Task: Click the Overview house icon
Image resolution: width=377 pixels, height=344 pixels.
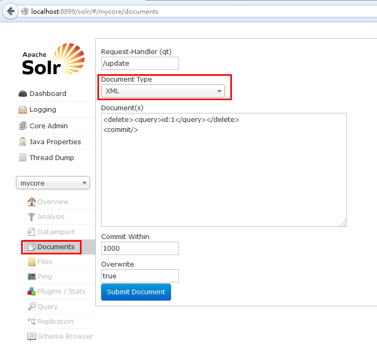Action: click(x=32, y=202)
